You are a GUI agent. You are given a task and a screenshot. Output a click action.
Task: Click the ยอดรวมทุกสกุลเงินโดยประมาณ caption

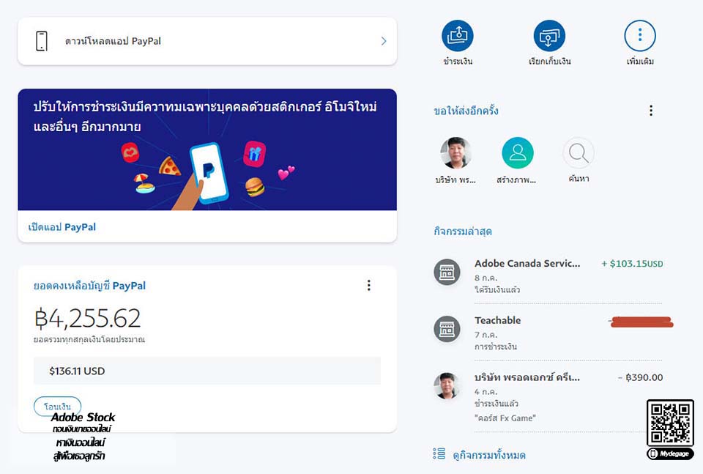[x=89, y=339]
